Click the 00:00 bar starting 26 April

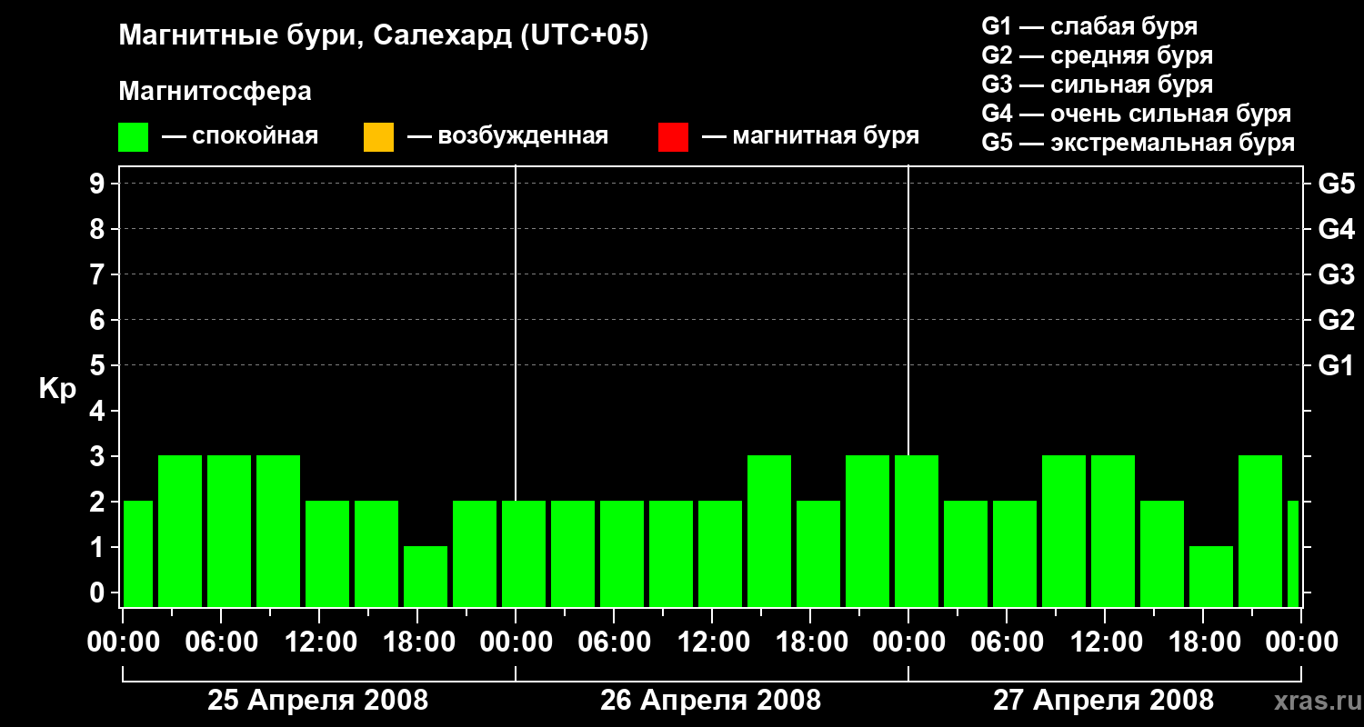click(524, 553)
